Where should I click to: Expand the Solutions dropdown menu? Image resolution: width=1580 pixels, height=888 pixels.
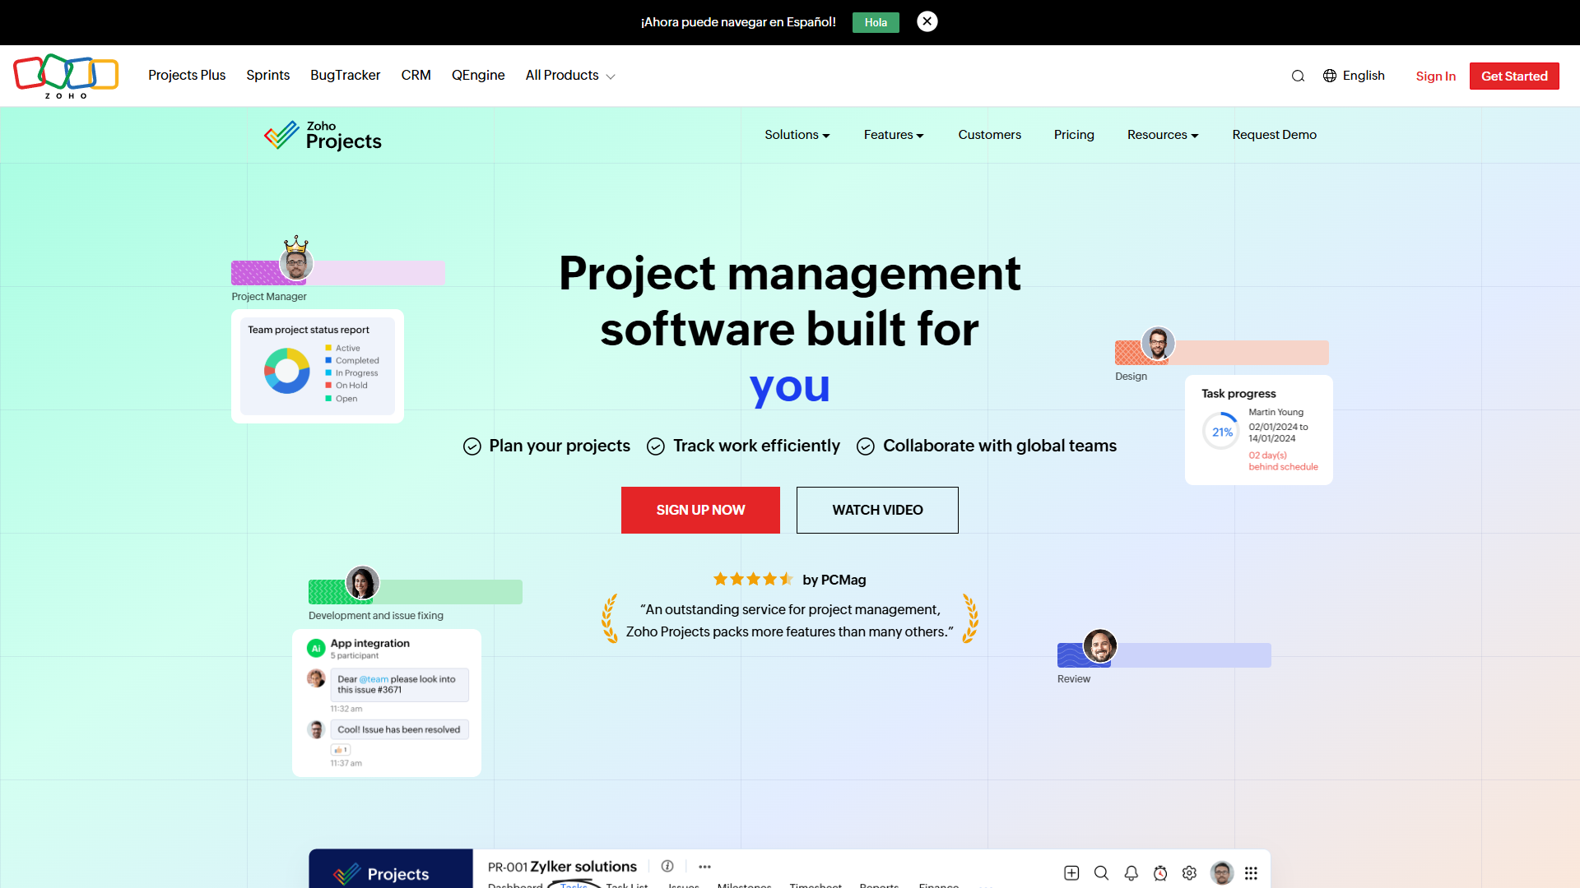796,135
